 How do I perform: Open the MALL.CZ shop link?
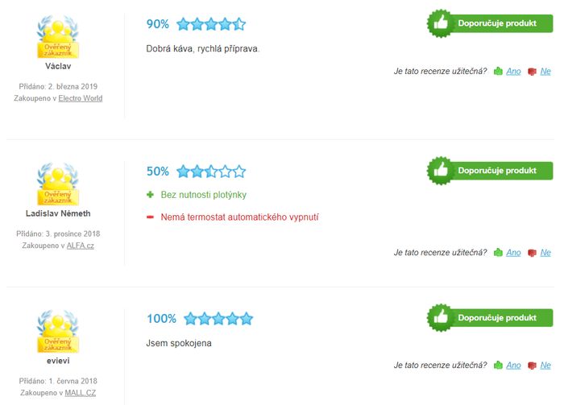[x=81, y=393]
